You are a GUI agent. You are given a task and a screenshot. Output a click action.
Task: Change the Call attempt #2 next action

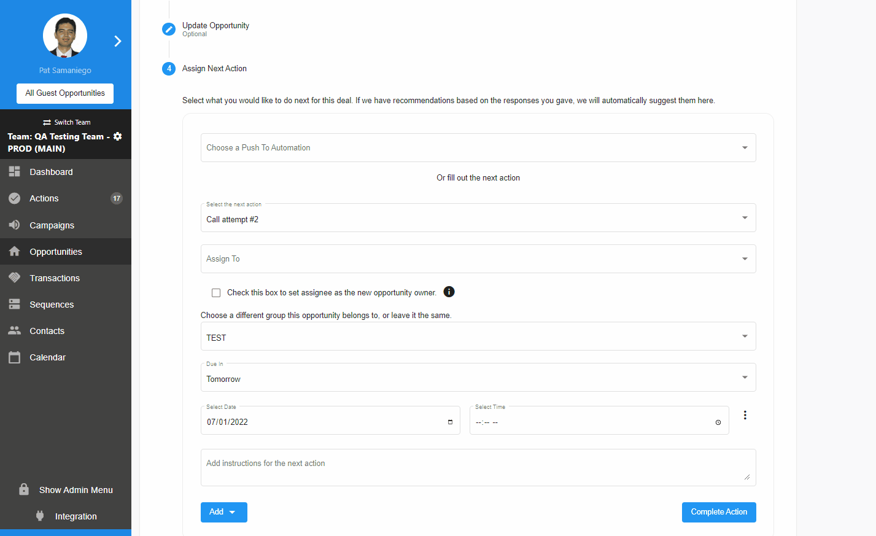click(x=478, y=219)
